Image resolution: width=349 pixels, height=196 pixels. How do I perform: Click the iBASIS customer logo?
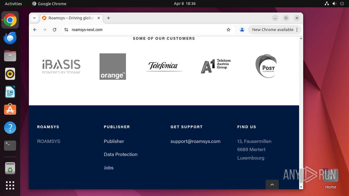click(61, 66)
